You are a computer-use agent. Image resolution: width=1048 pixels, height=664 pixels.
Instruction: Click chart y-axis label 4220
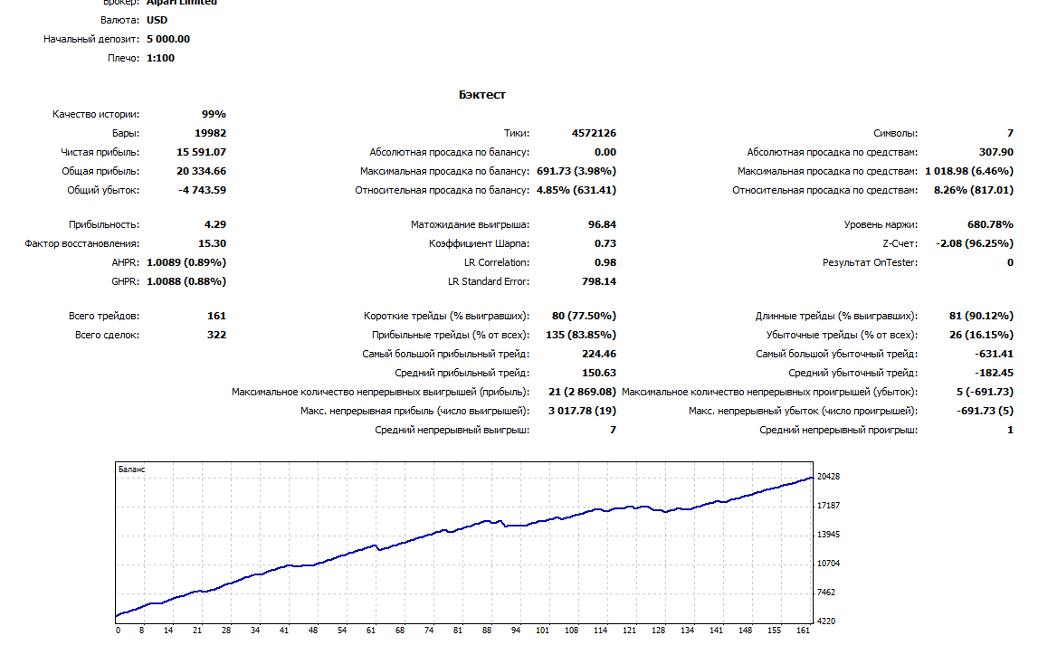[x=826, y=621]
